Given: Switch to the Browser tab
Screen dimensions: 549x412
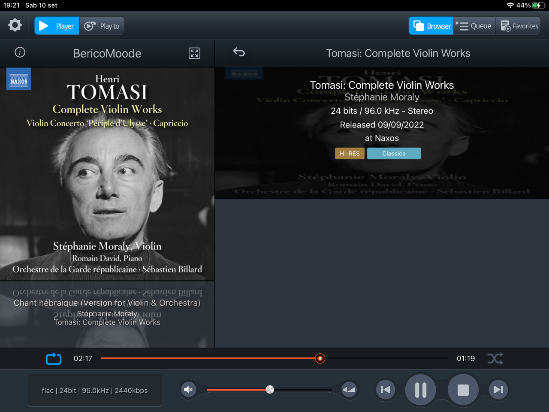Looking at the screenshot, I should [431, 26].
